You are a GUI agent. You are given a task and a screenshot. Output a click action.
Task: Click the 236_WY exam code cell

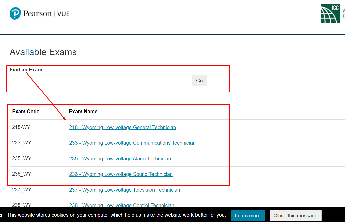click(x=22, y=174)
